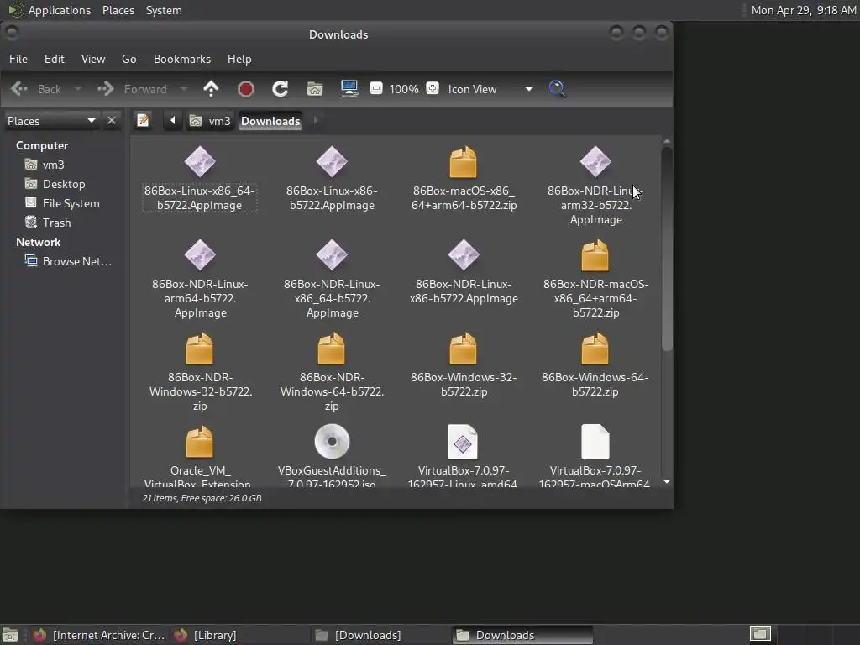Screen dimensions: 860x645
Task: Click the vm3 path bar button
Action: [210, 121]
